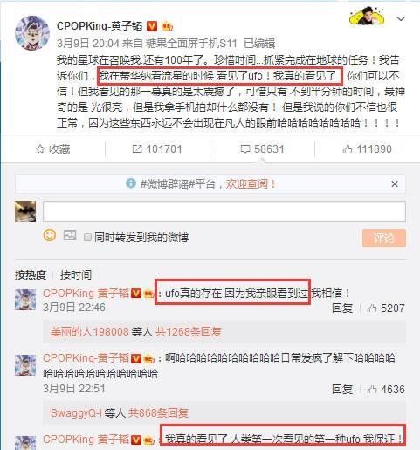Like the comment showing 4636 likes
Viewport: 420px width, 450px height.
[385, 390]
